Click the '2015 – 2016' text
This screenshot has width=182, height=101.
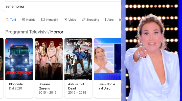(x=48, y=92)
